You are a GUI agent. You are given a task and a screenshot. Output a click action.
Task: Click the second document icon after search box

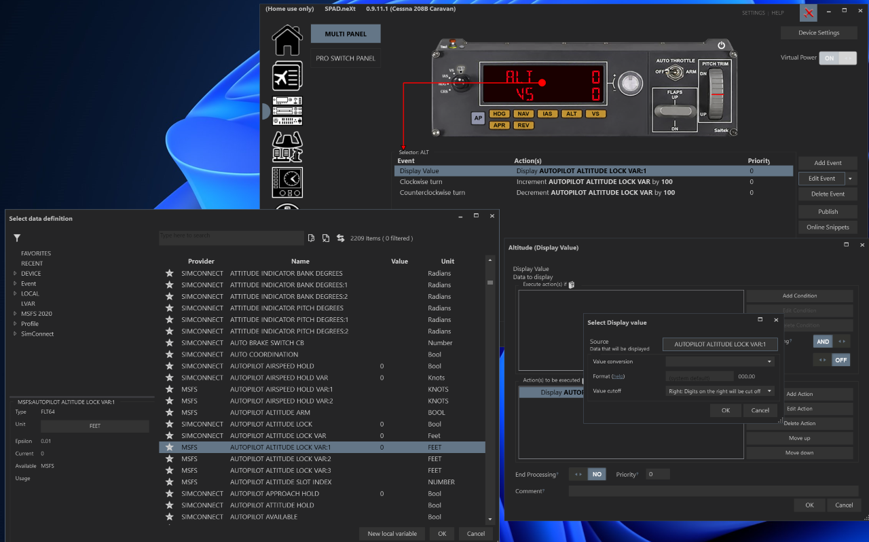click(x=326, y=238)
